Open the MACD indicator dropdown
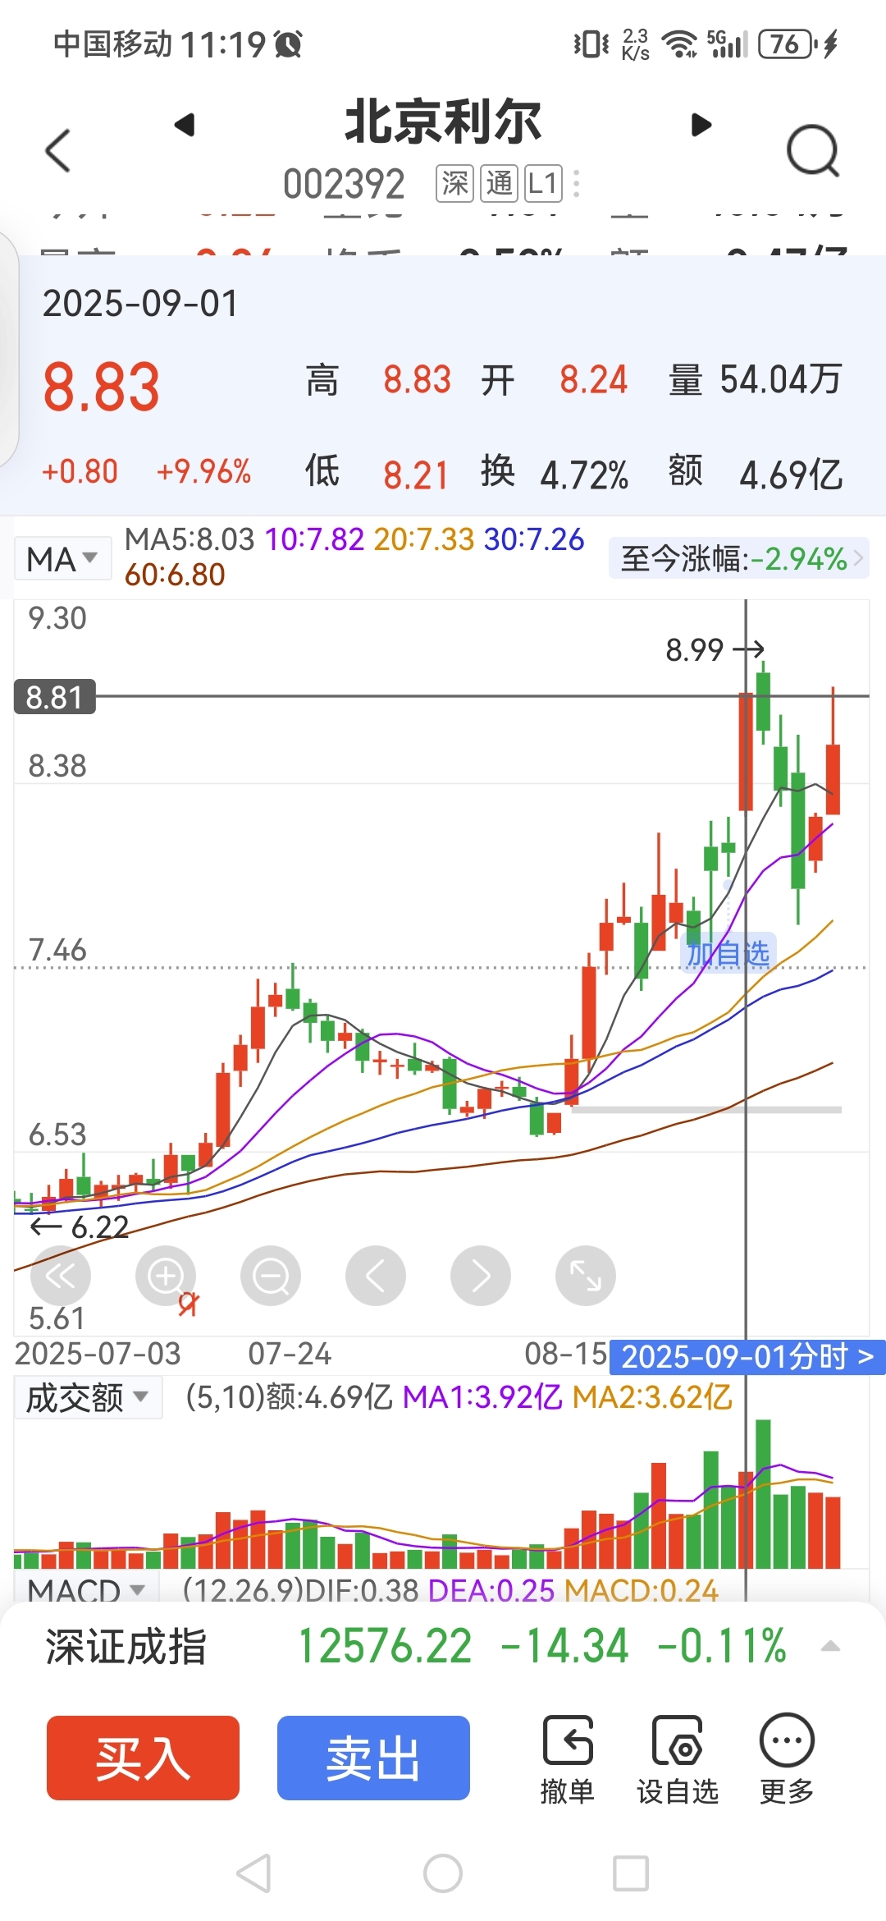 85,1590
